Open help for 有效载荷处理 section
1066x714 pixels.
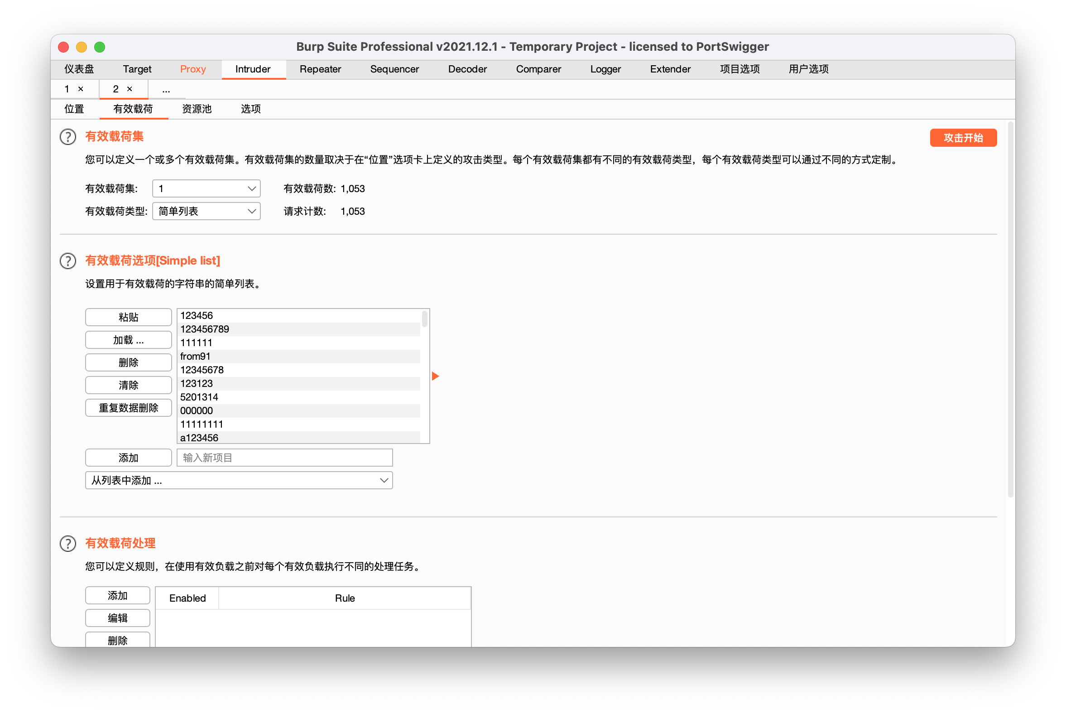68,544
